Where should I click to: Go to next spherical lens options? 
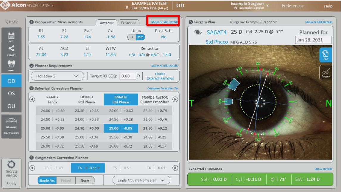click(x=175, y=99)
